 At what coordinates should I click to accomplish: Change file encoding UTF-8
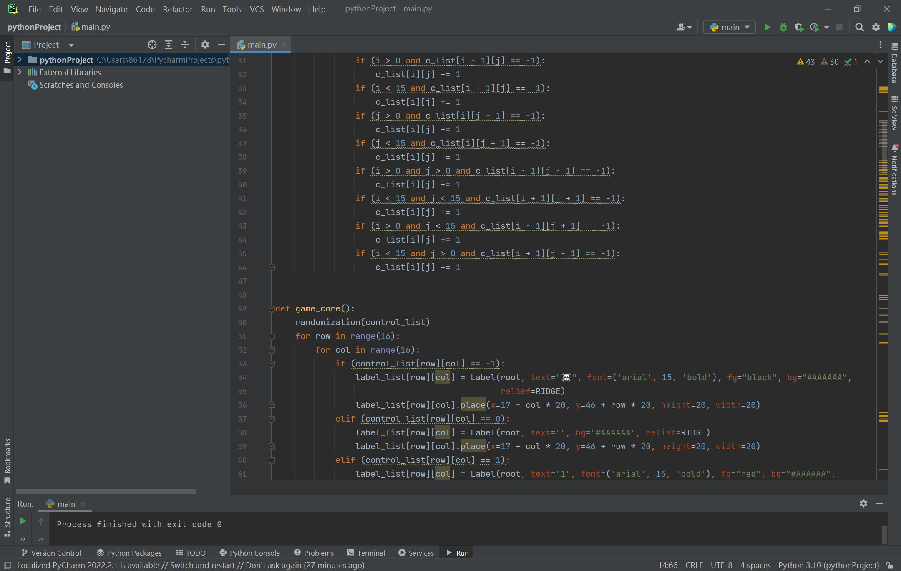pyautogui.click(x=721, y=565)
